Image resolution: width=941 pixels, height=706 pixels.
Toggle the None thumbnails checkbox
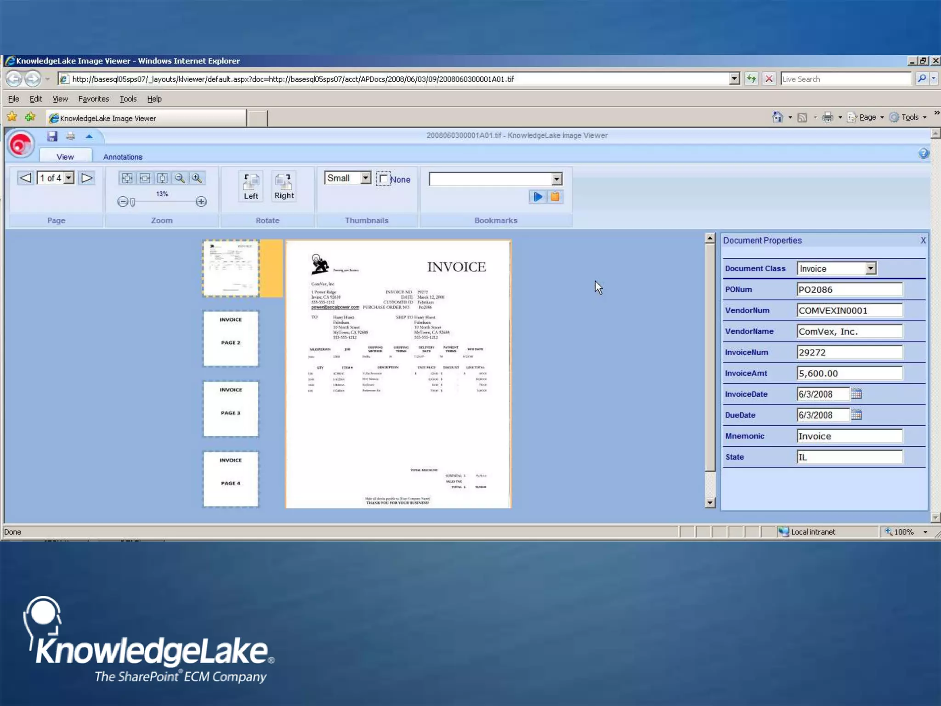click(383, 179)
